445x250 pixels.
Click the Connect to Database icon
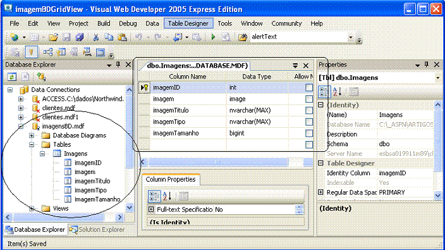42,77
